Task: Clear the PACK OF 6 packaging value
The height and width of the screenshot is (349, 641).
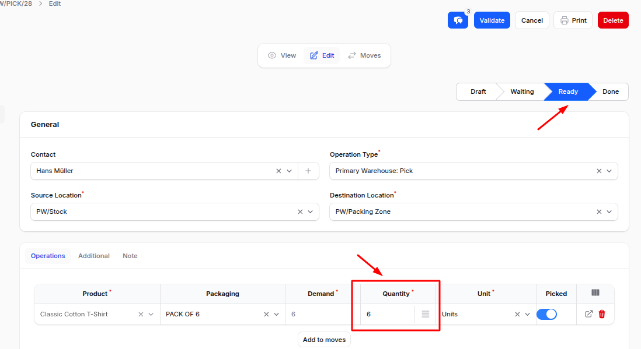Action: tap(266, 314)
